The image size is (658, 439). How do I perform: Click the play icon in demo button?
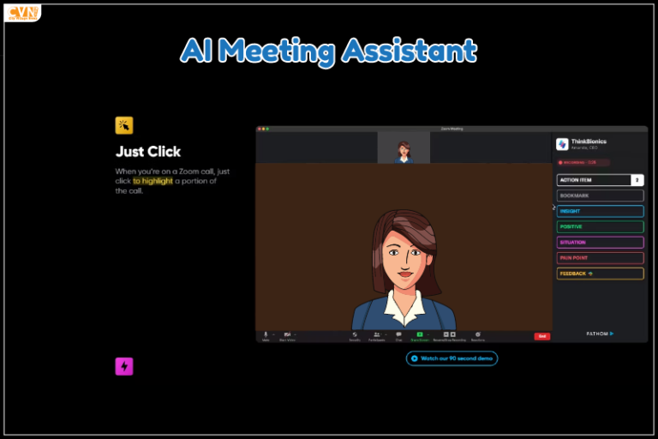[414, 358]
